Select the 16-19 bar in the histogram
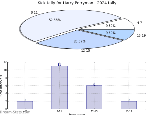This screenshot has height=115, width=154. 129,105
